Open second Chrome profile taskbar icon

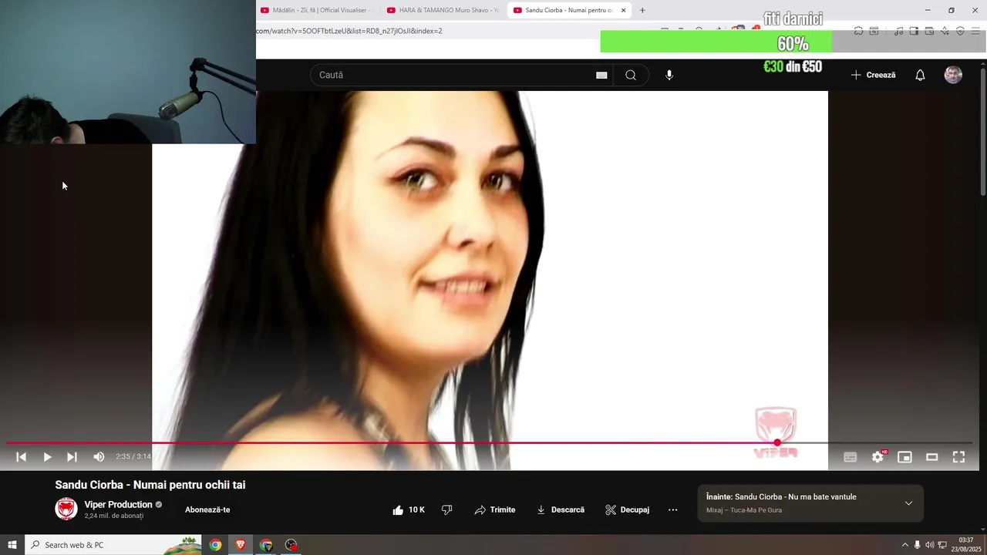point(266,545)
